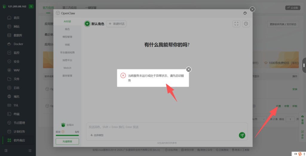This screenshot has height=156, width=306.
Task: Open 客服 customer service side widget
Action: coord(302,120)
